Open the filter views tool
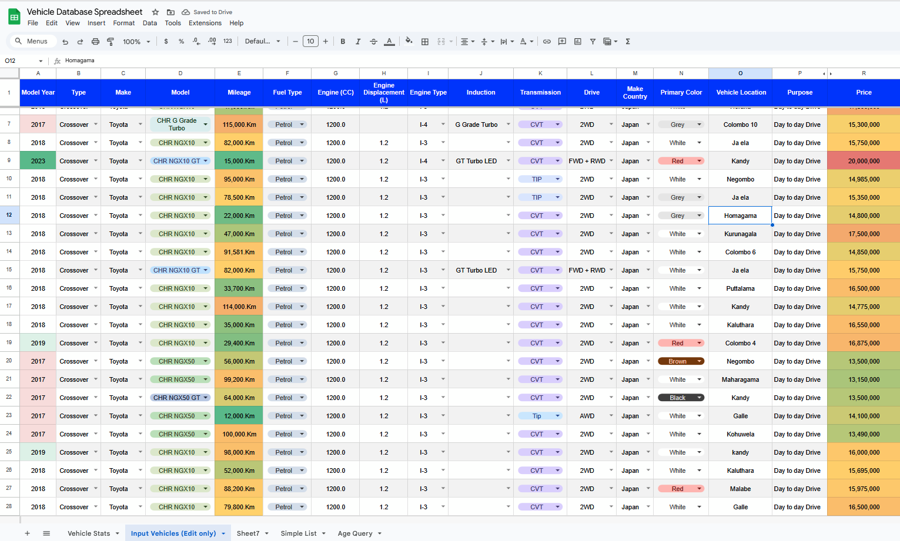Image resolution: width=900 pixels, height=541 pixels. (x=610, y=42)
